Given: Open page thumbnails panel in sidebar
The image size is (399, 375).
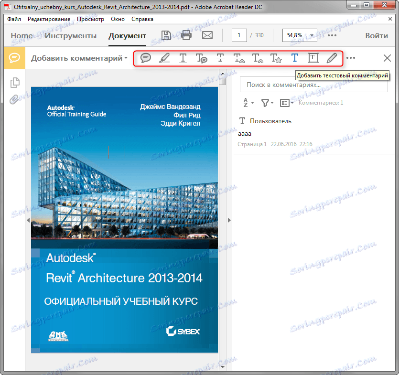Looking at the screenshot, I should click(15, 82).
